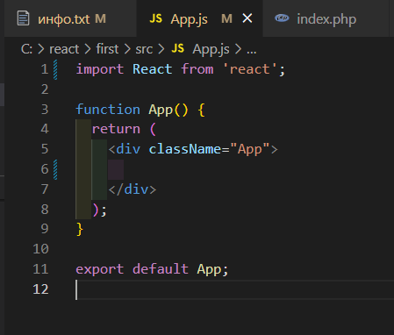394x335 pixels.
Task: Open the index.php tab
Action: [x=326, y=18]
